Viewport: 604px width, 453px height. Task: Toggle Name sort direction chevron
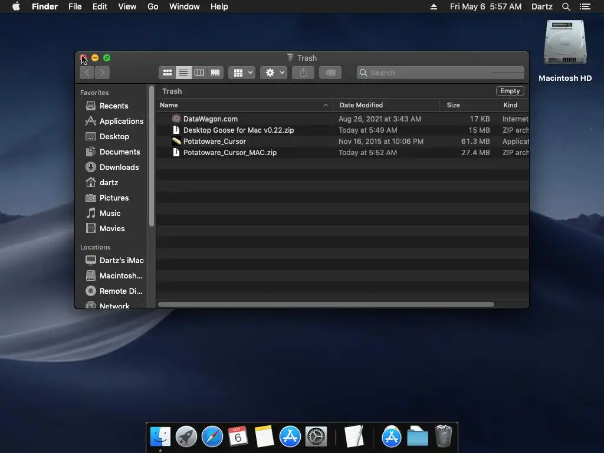tap(326, 105)
